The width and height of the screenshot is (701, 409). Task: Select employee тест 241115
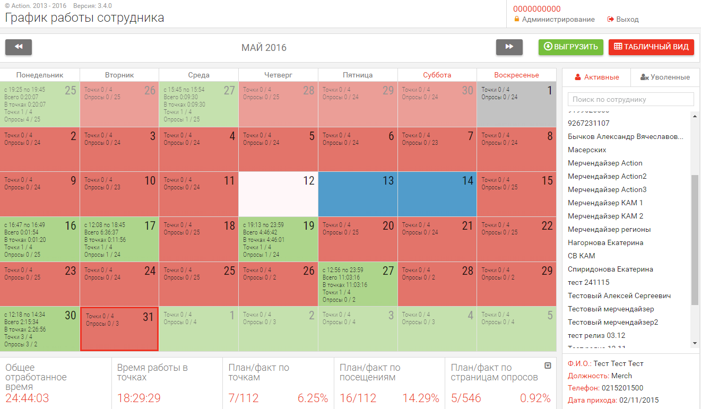point(589,282)
